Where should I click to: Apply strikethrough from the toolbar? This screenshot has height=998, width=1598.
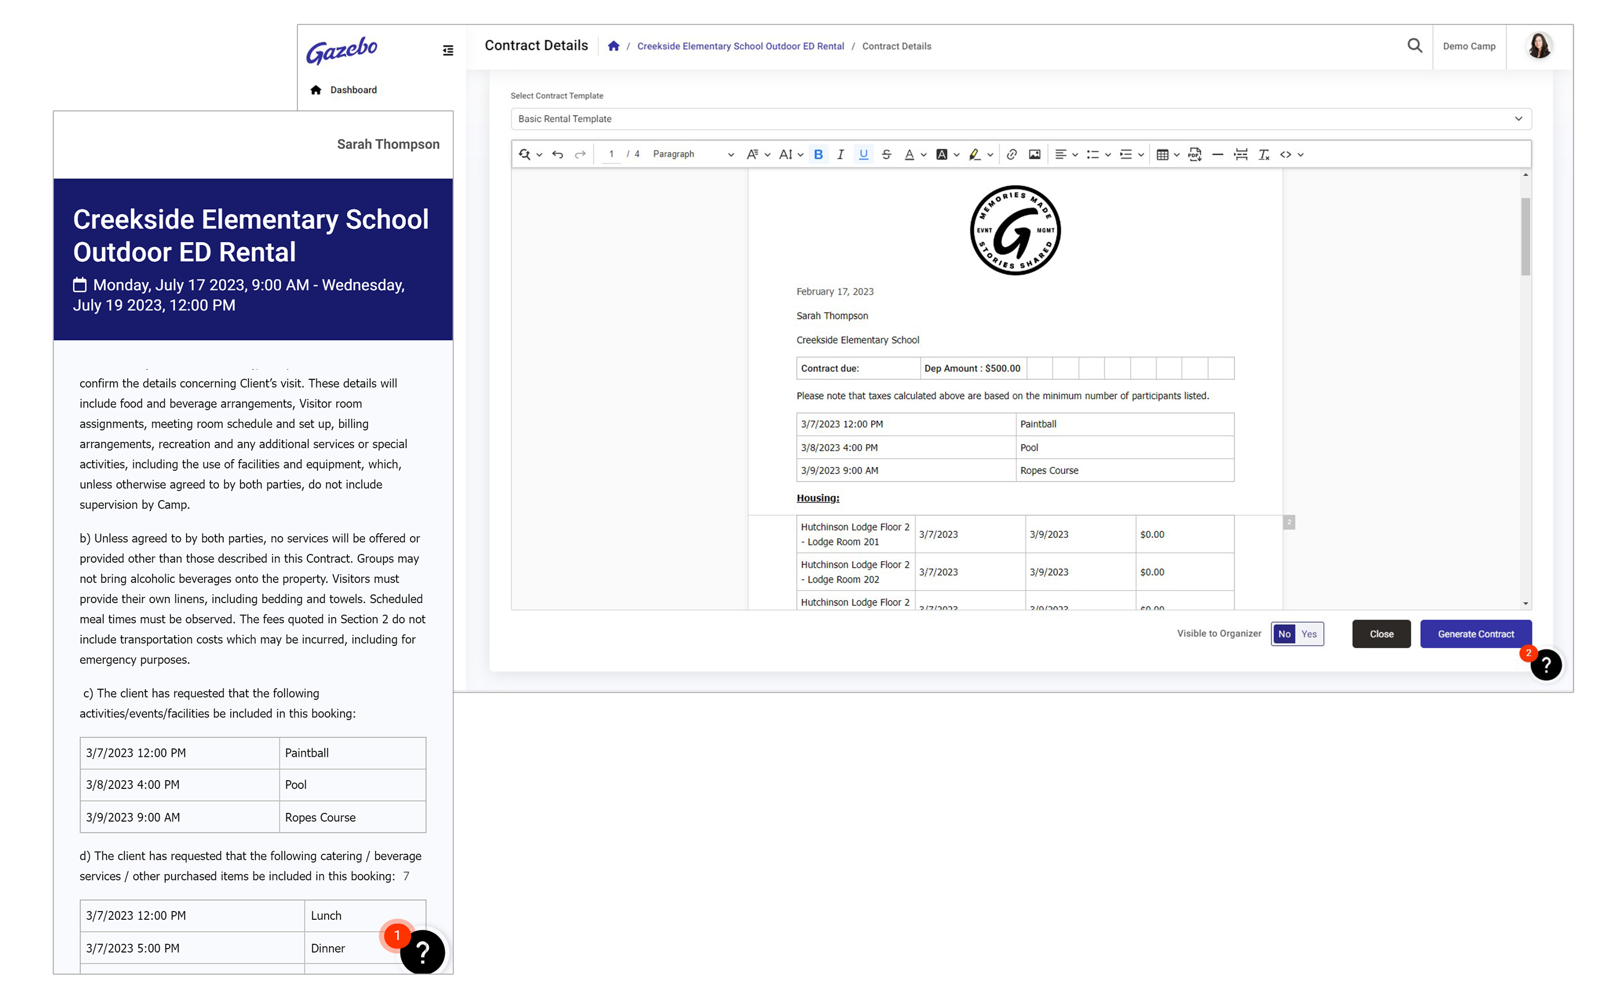[886, 155]
